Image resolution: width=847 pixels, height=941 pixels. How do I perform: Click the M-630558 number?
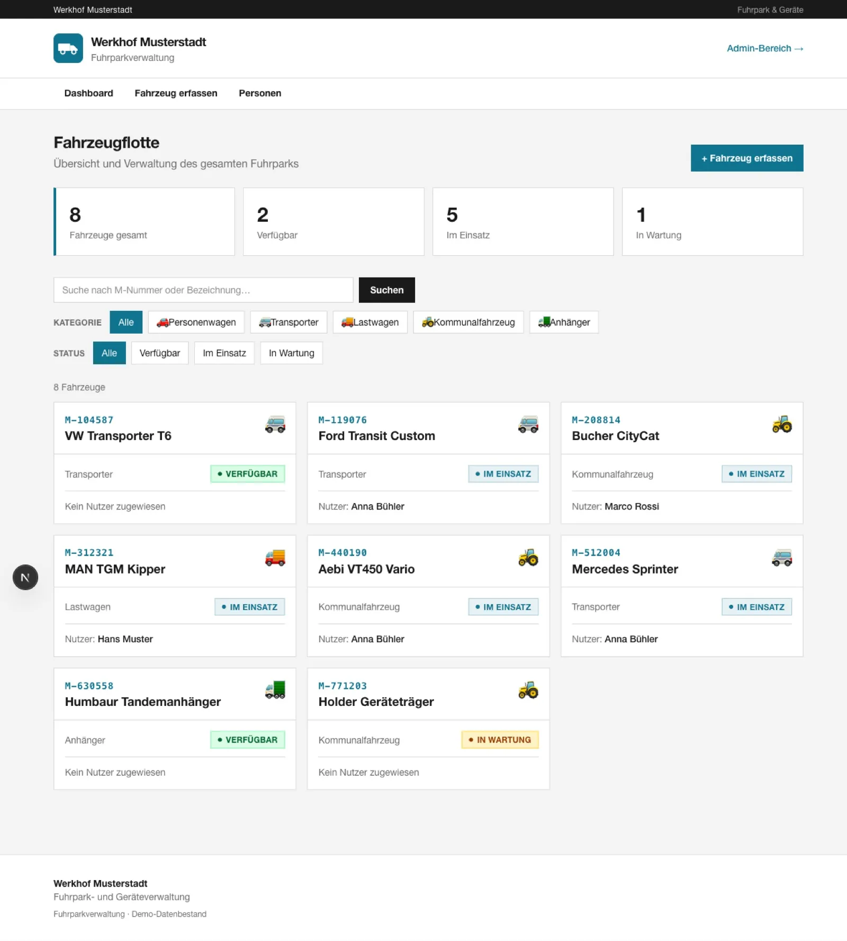[89, 686]
